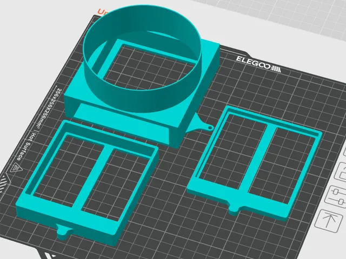Click the ELEGOO logo on the bed

coord(258,64)
